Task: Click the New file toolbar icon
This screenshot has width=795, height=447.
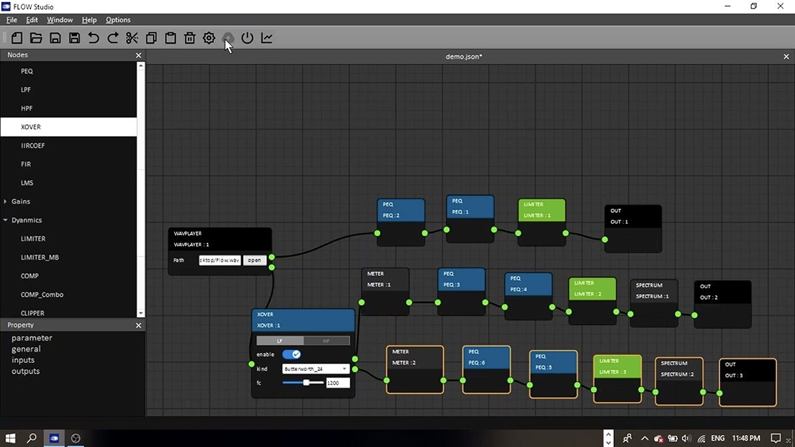Action: pyautogui.click(x=17, y=38)
